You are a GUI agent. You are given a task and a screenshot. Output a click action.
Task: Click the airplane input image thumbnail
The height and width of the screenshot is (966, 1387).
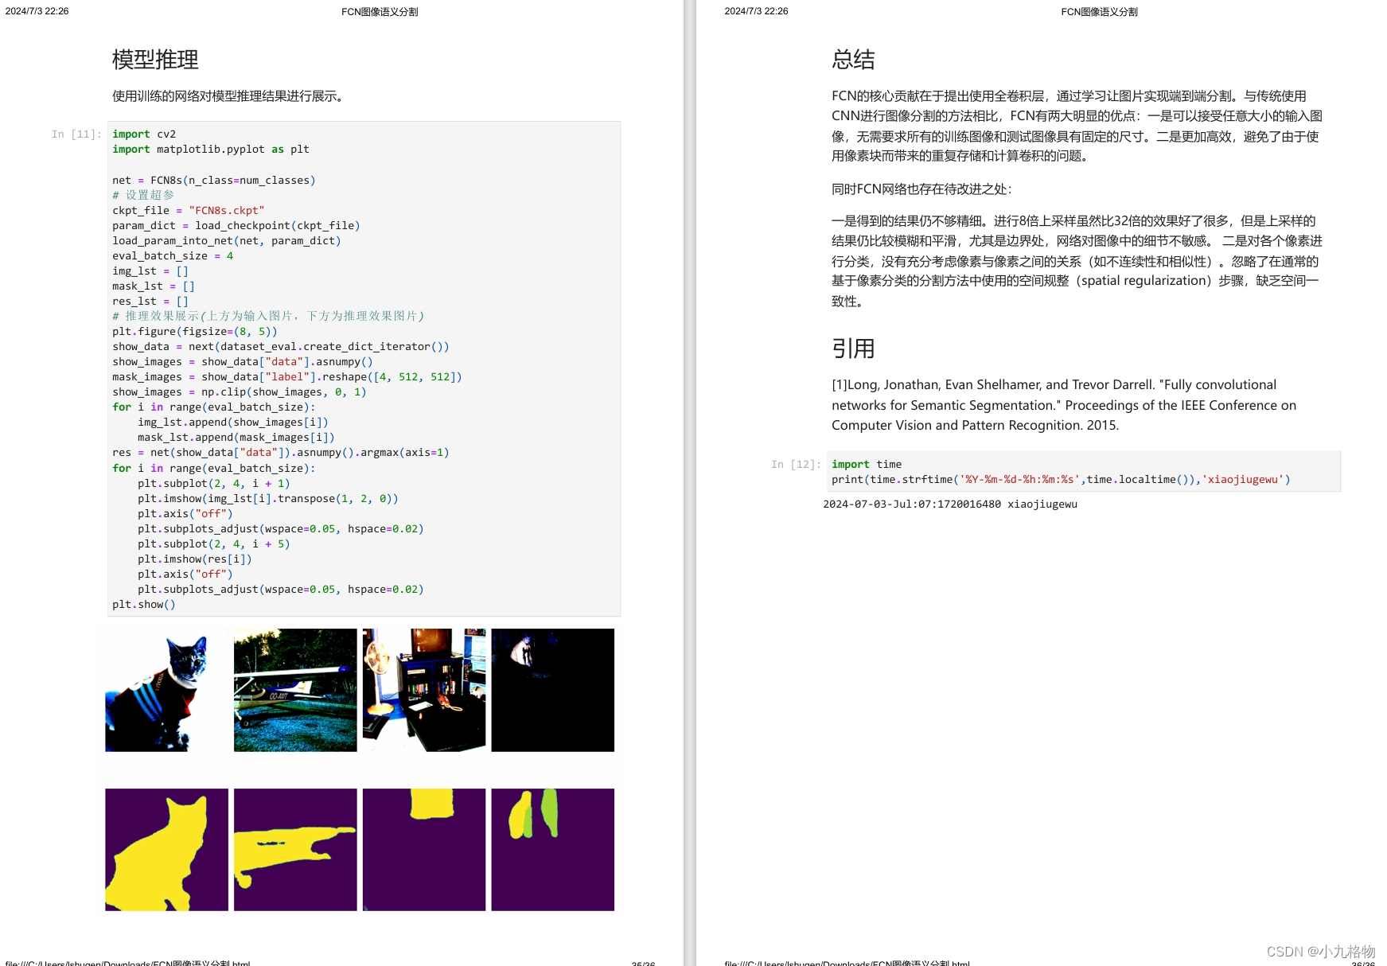point(295,690)
